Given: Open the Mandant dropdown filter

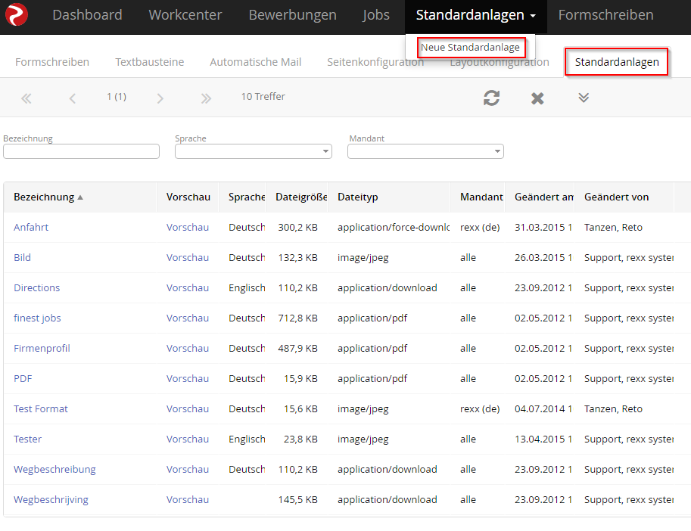Looking at the screenshot, I should tap(425, 151).
